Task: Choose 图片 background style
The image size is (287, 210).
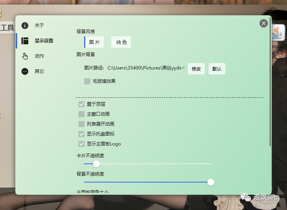Action: point(94,42)
